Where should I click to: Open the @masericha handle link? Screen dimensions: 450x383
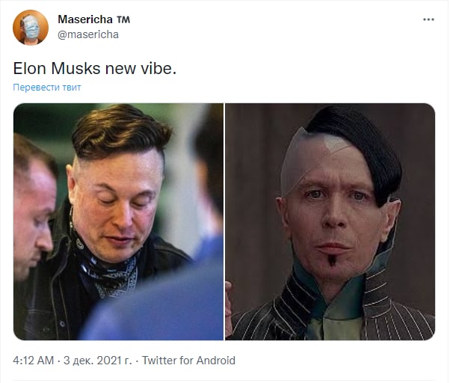pos(88,34)
